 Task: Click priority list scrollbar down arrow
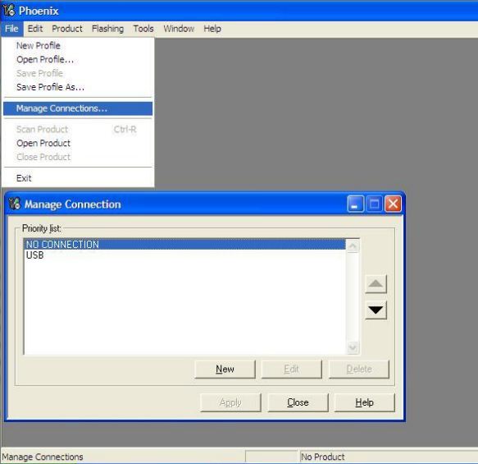pyautogui.click(x=353, y=347)
